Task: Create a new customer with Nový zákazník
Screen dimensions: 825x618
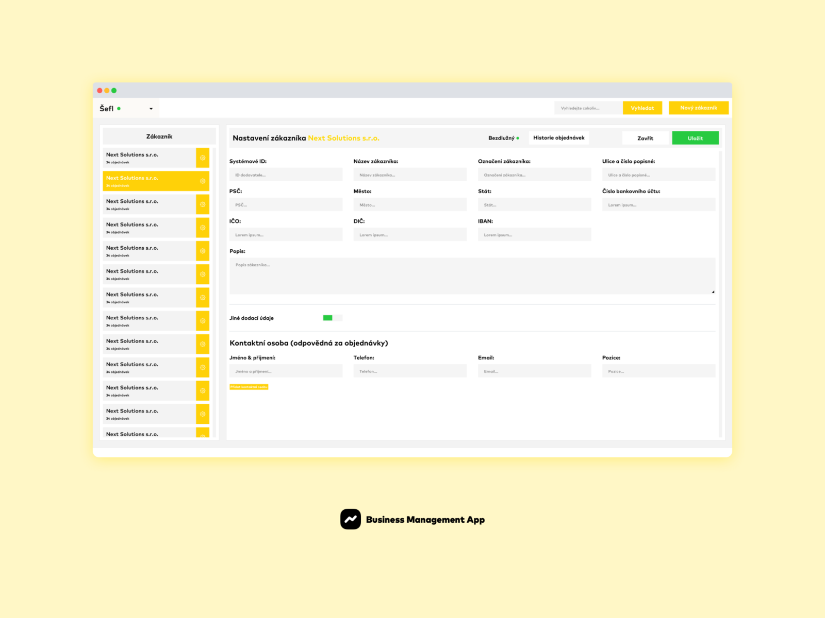Action: click(x=699, y=108)
